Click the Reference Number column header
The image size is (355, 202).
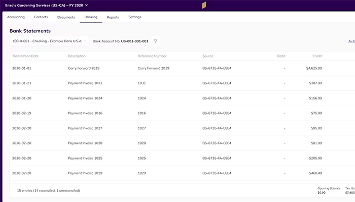point(152,56)
